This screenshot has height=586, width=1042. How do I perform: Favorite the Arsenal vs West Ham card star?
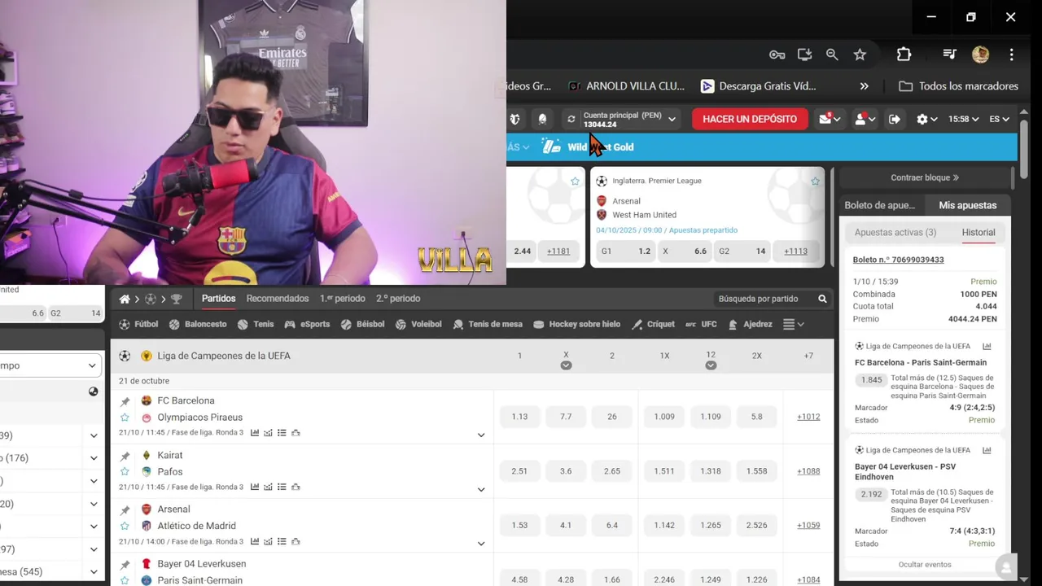pyautogui.click(x=815, y=181)
